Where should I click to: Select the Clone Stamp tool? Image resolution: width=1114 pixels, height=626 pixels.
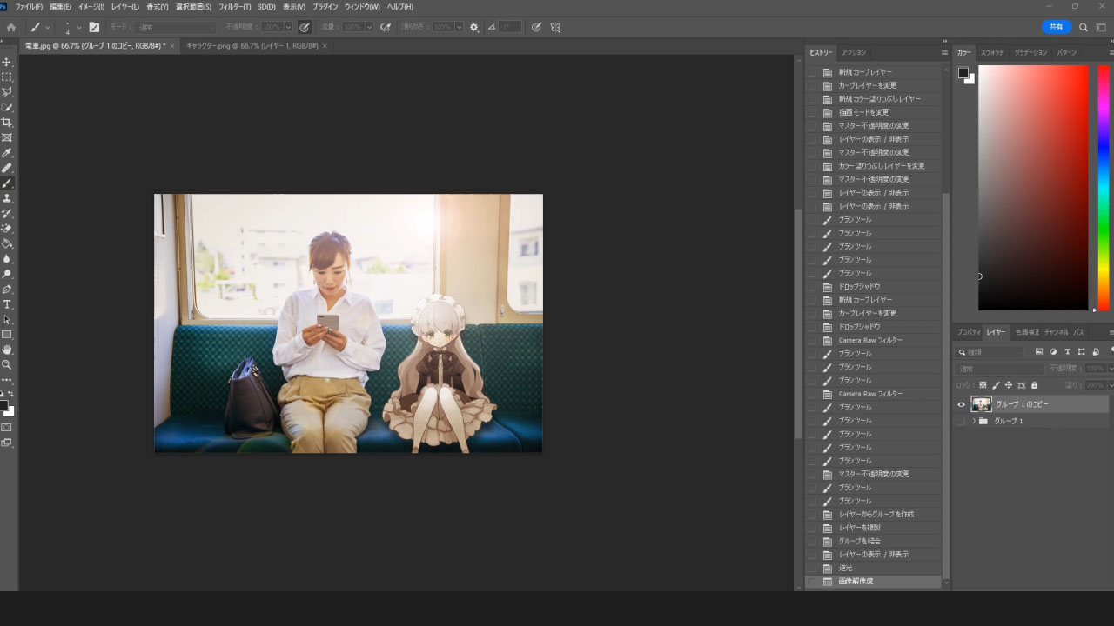[7, 198]
